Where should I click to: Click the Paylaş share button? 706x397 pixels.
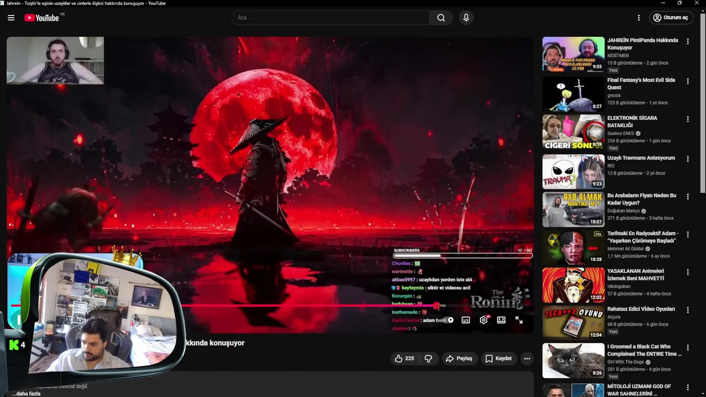pos(459,358)
